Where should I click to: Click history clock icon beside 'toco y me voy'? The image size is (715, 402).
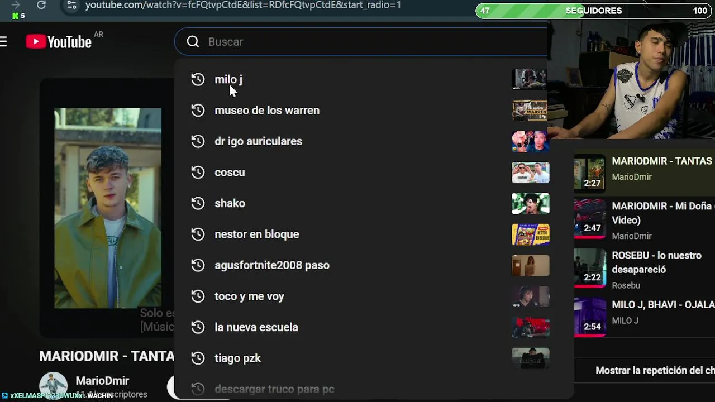click(x=198, y=296)
